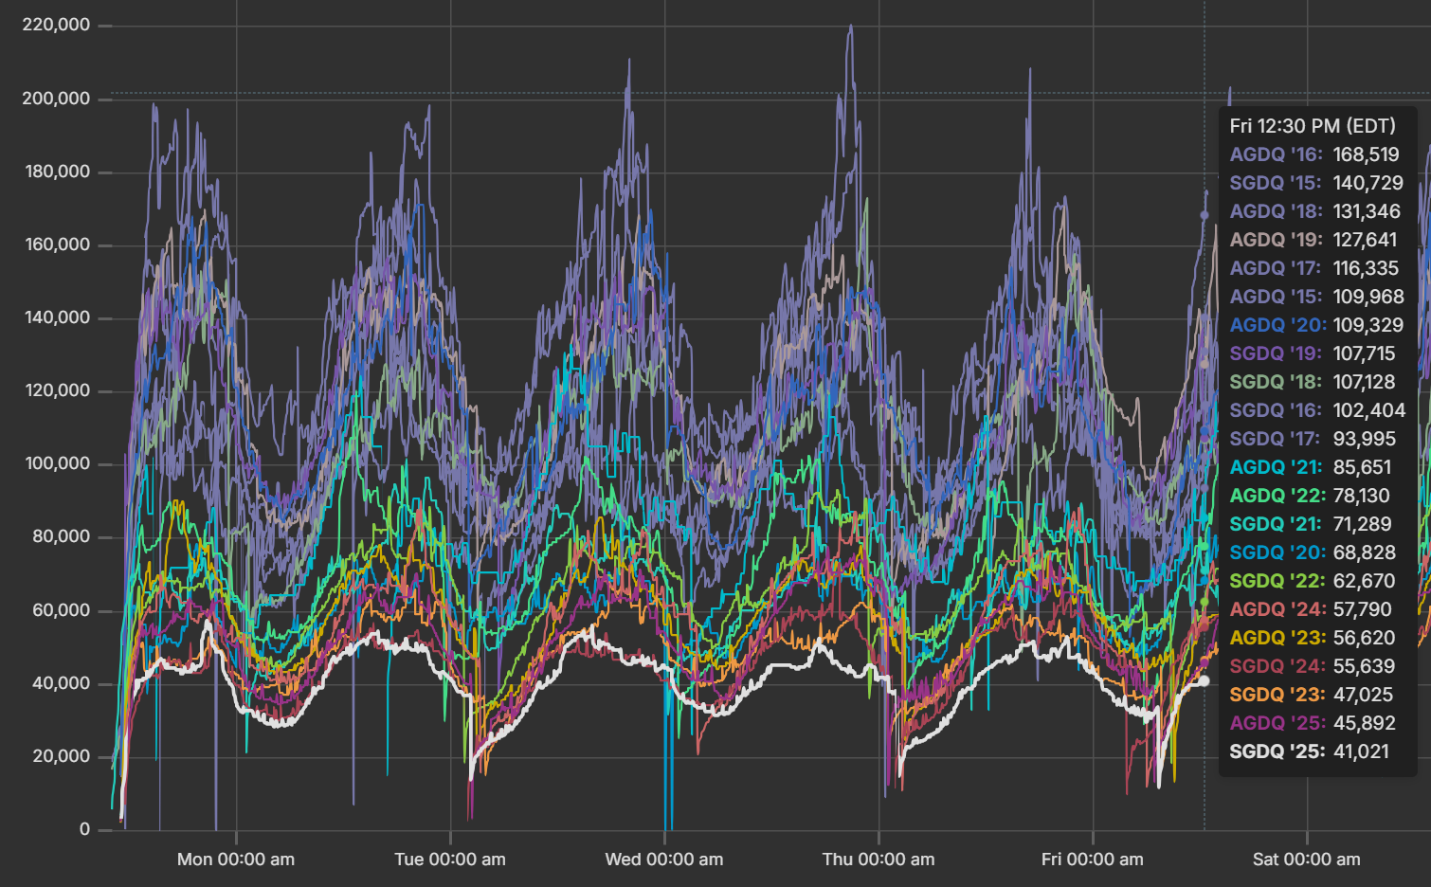Click the SGDQ '20 tooltip entry
This screenshot has width=1431, height=887.
(1313, 552)
